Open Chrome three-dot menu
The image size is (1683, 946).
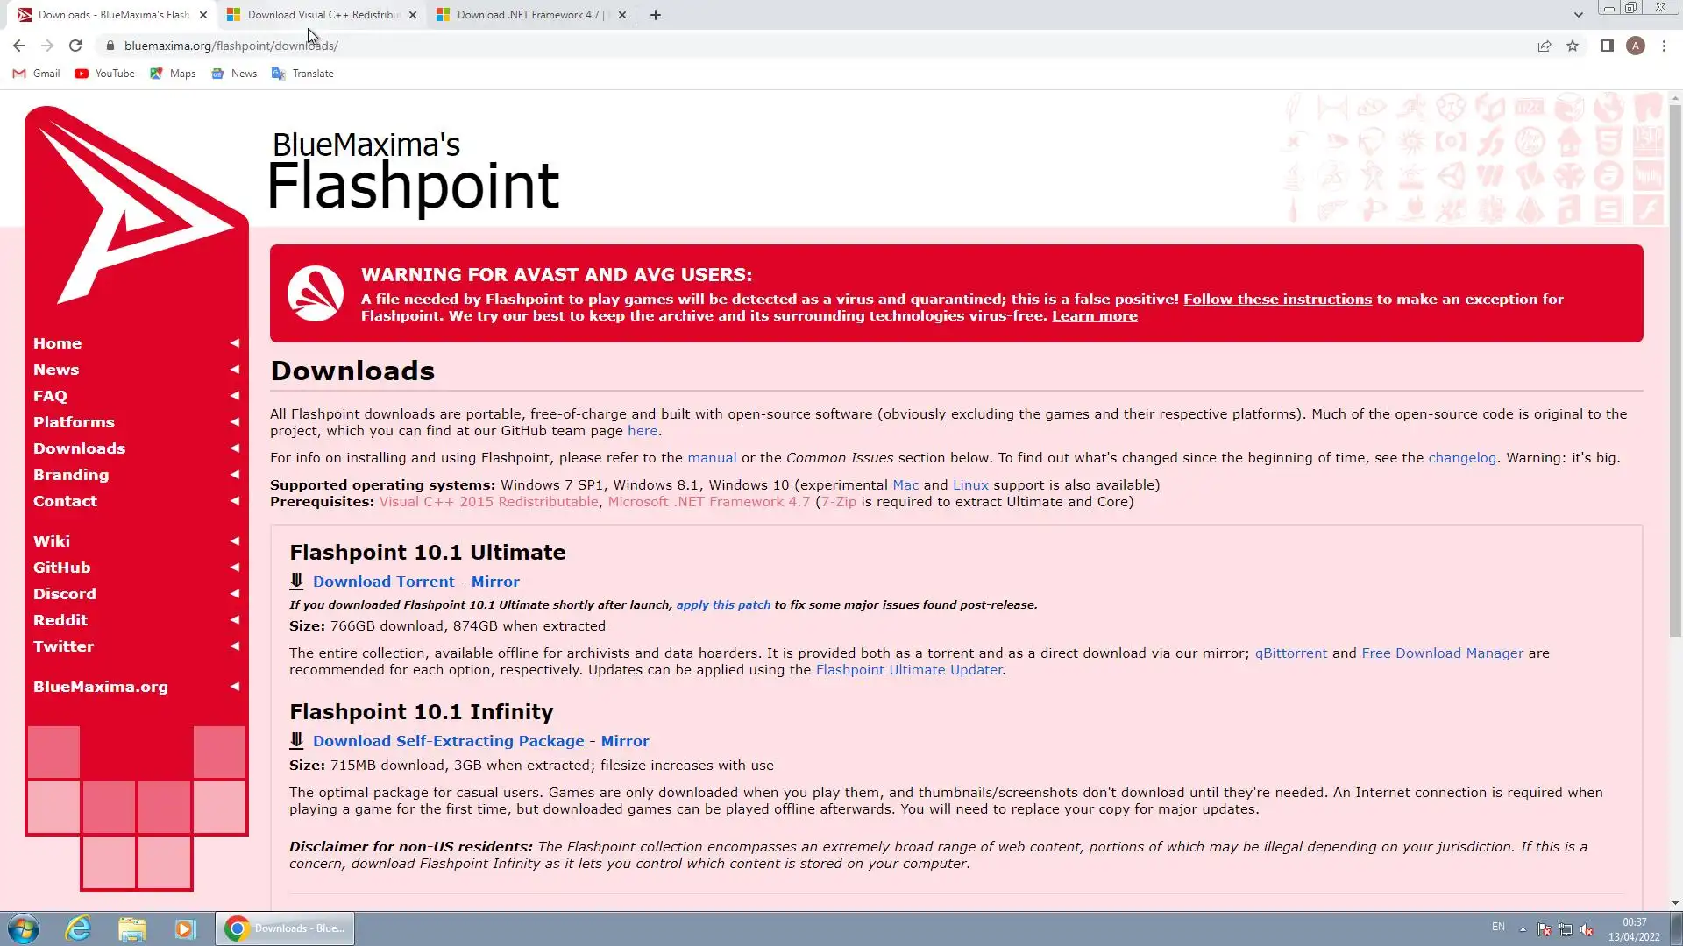[x=1664, y=46]
